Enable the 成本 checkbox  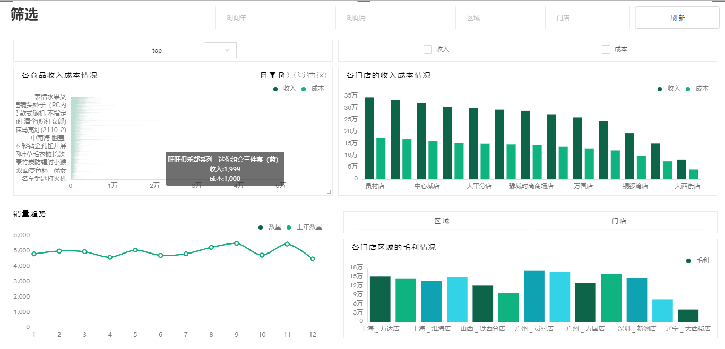tap(606, 49)
